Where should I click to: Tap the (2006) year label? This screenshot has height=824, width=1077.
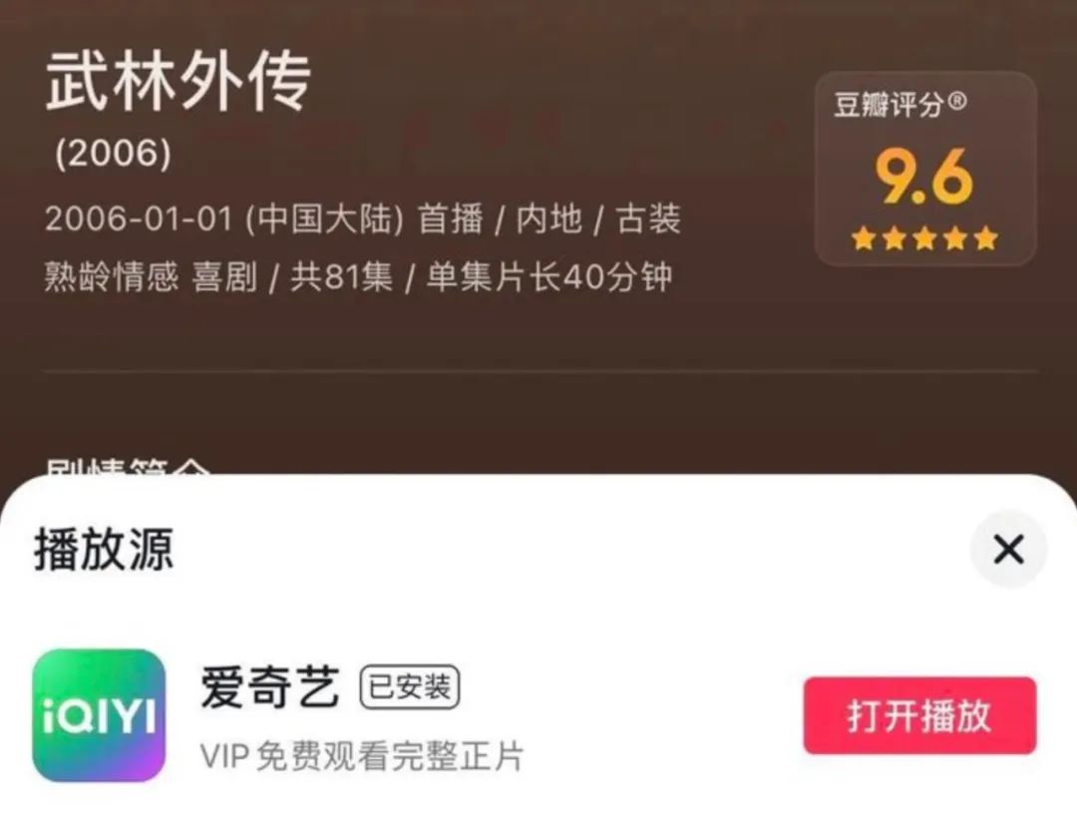point(114,154)
